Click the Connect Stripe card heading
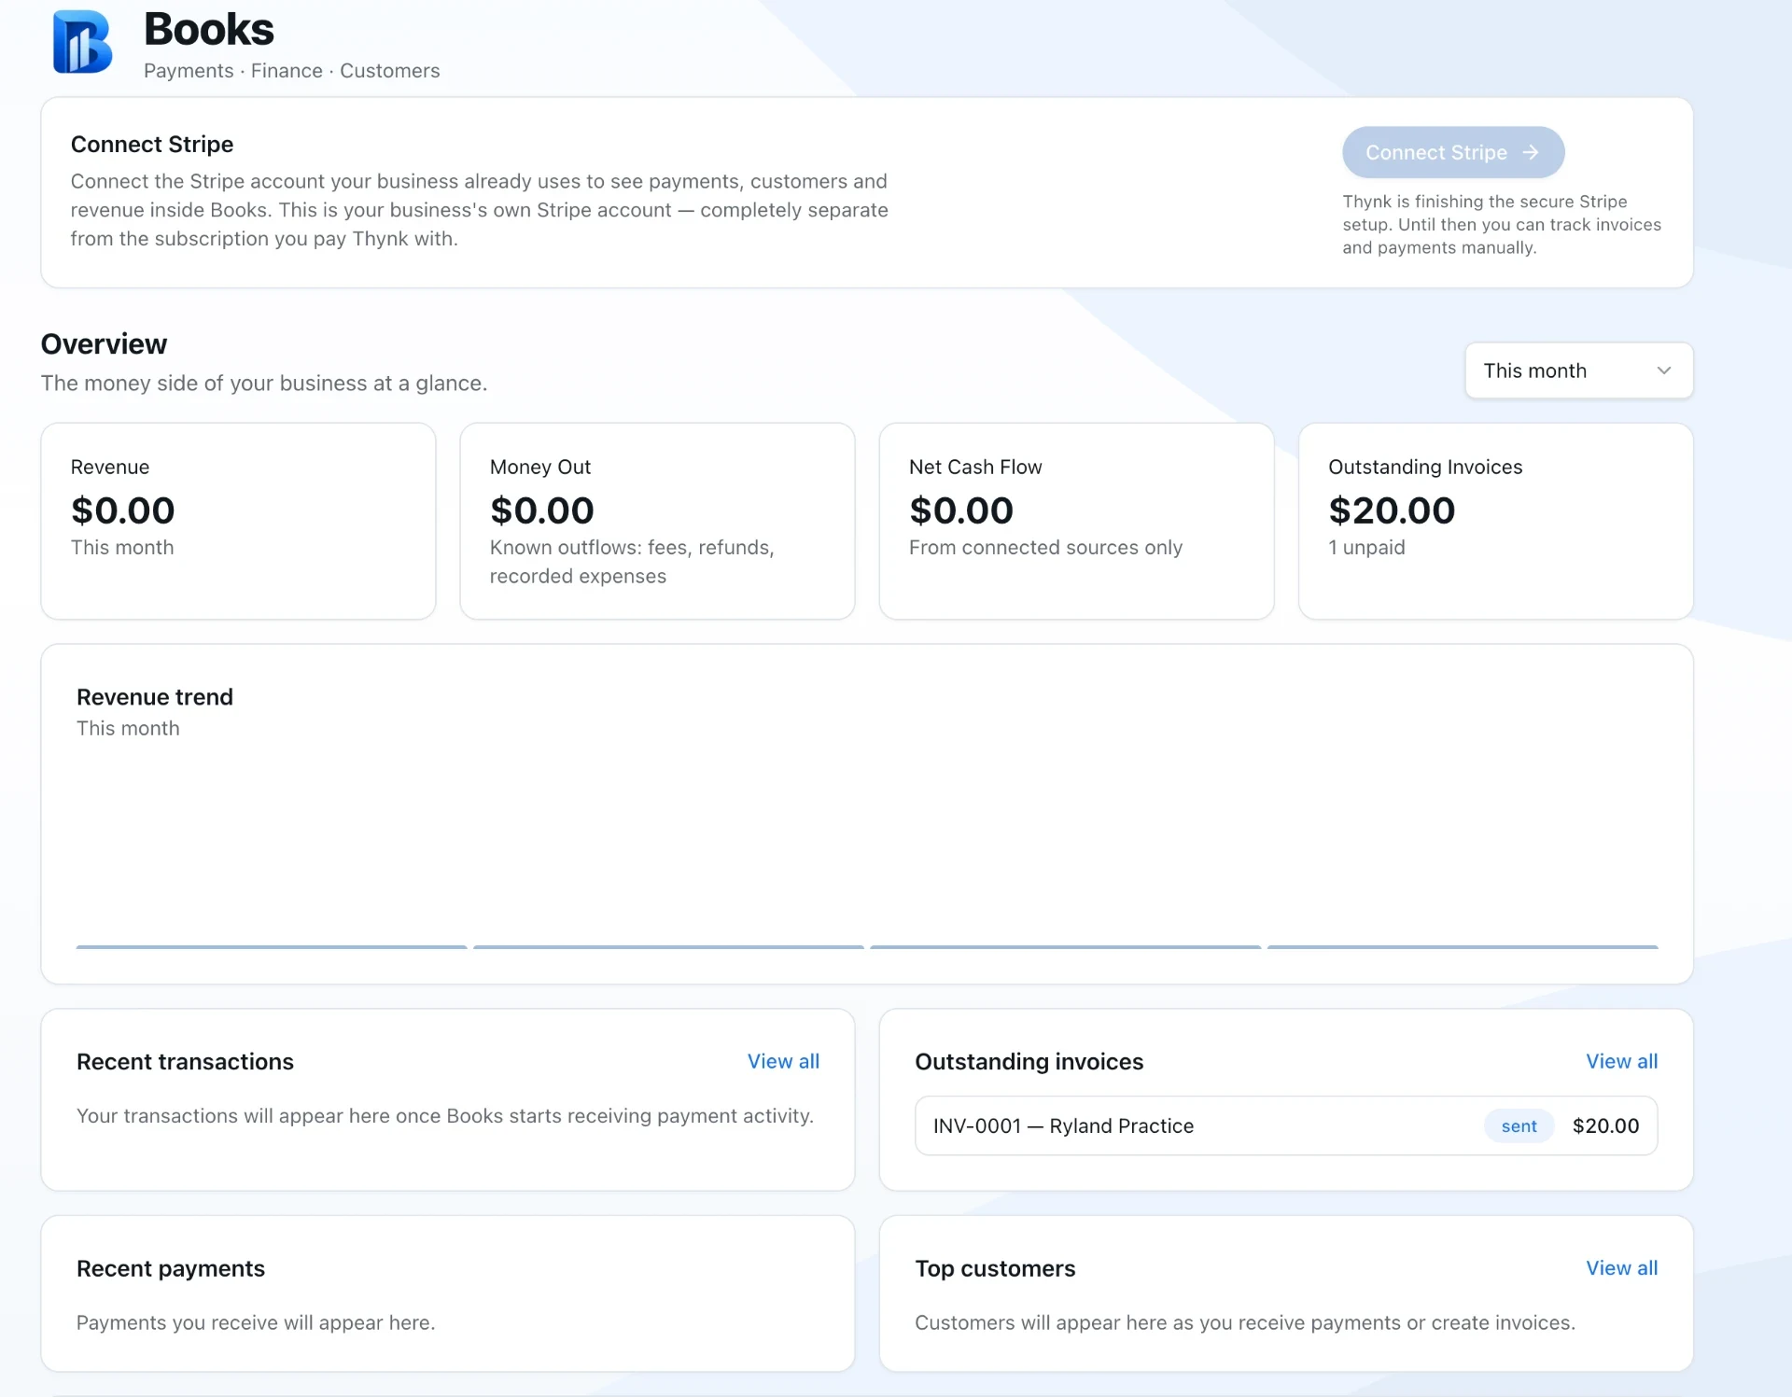 [x=152, y=145]
